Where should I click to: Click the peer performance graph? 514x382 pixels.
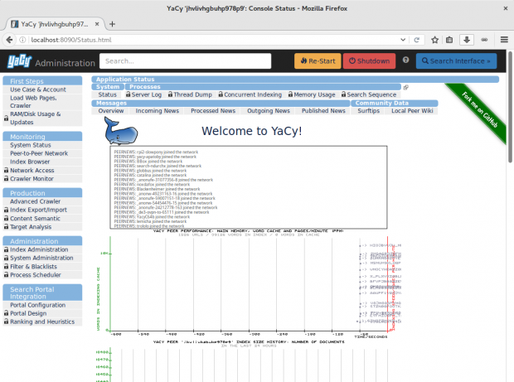(x=250, y=284)
